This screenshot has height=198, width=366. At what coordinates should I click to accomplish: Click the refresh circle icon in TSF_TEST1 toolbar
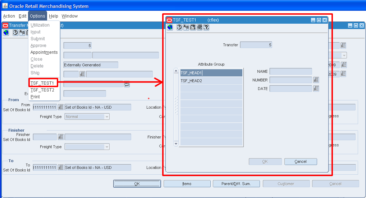click(179, 27)
